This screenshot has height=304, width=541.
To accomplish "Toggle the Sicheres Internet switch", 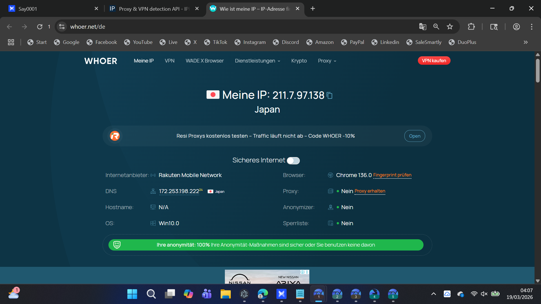I will 293,161.
